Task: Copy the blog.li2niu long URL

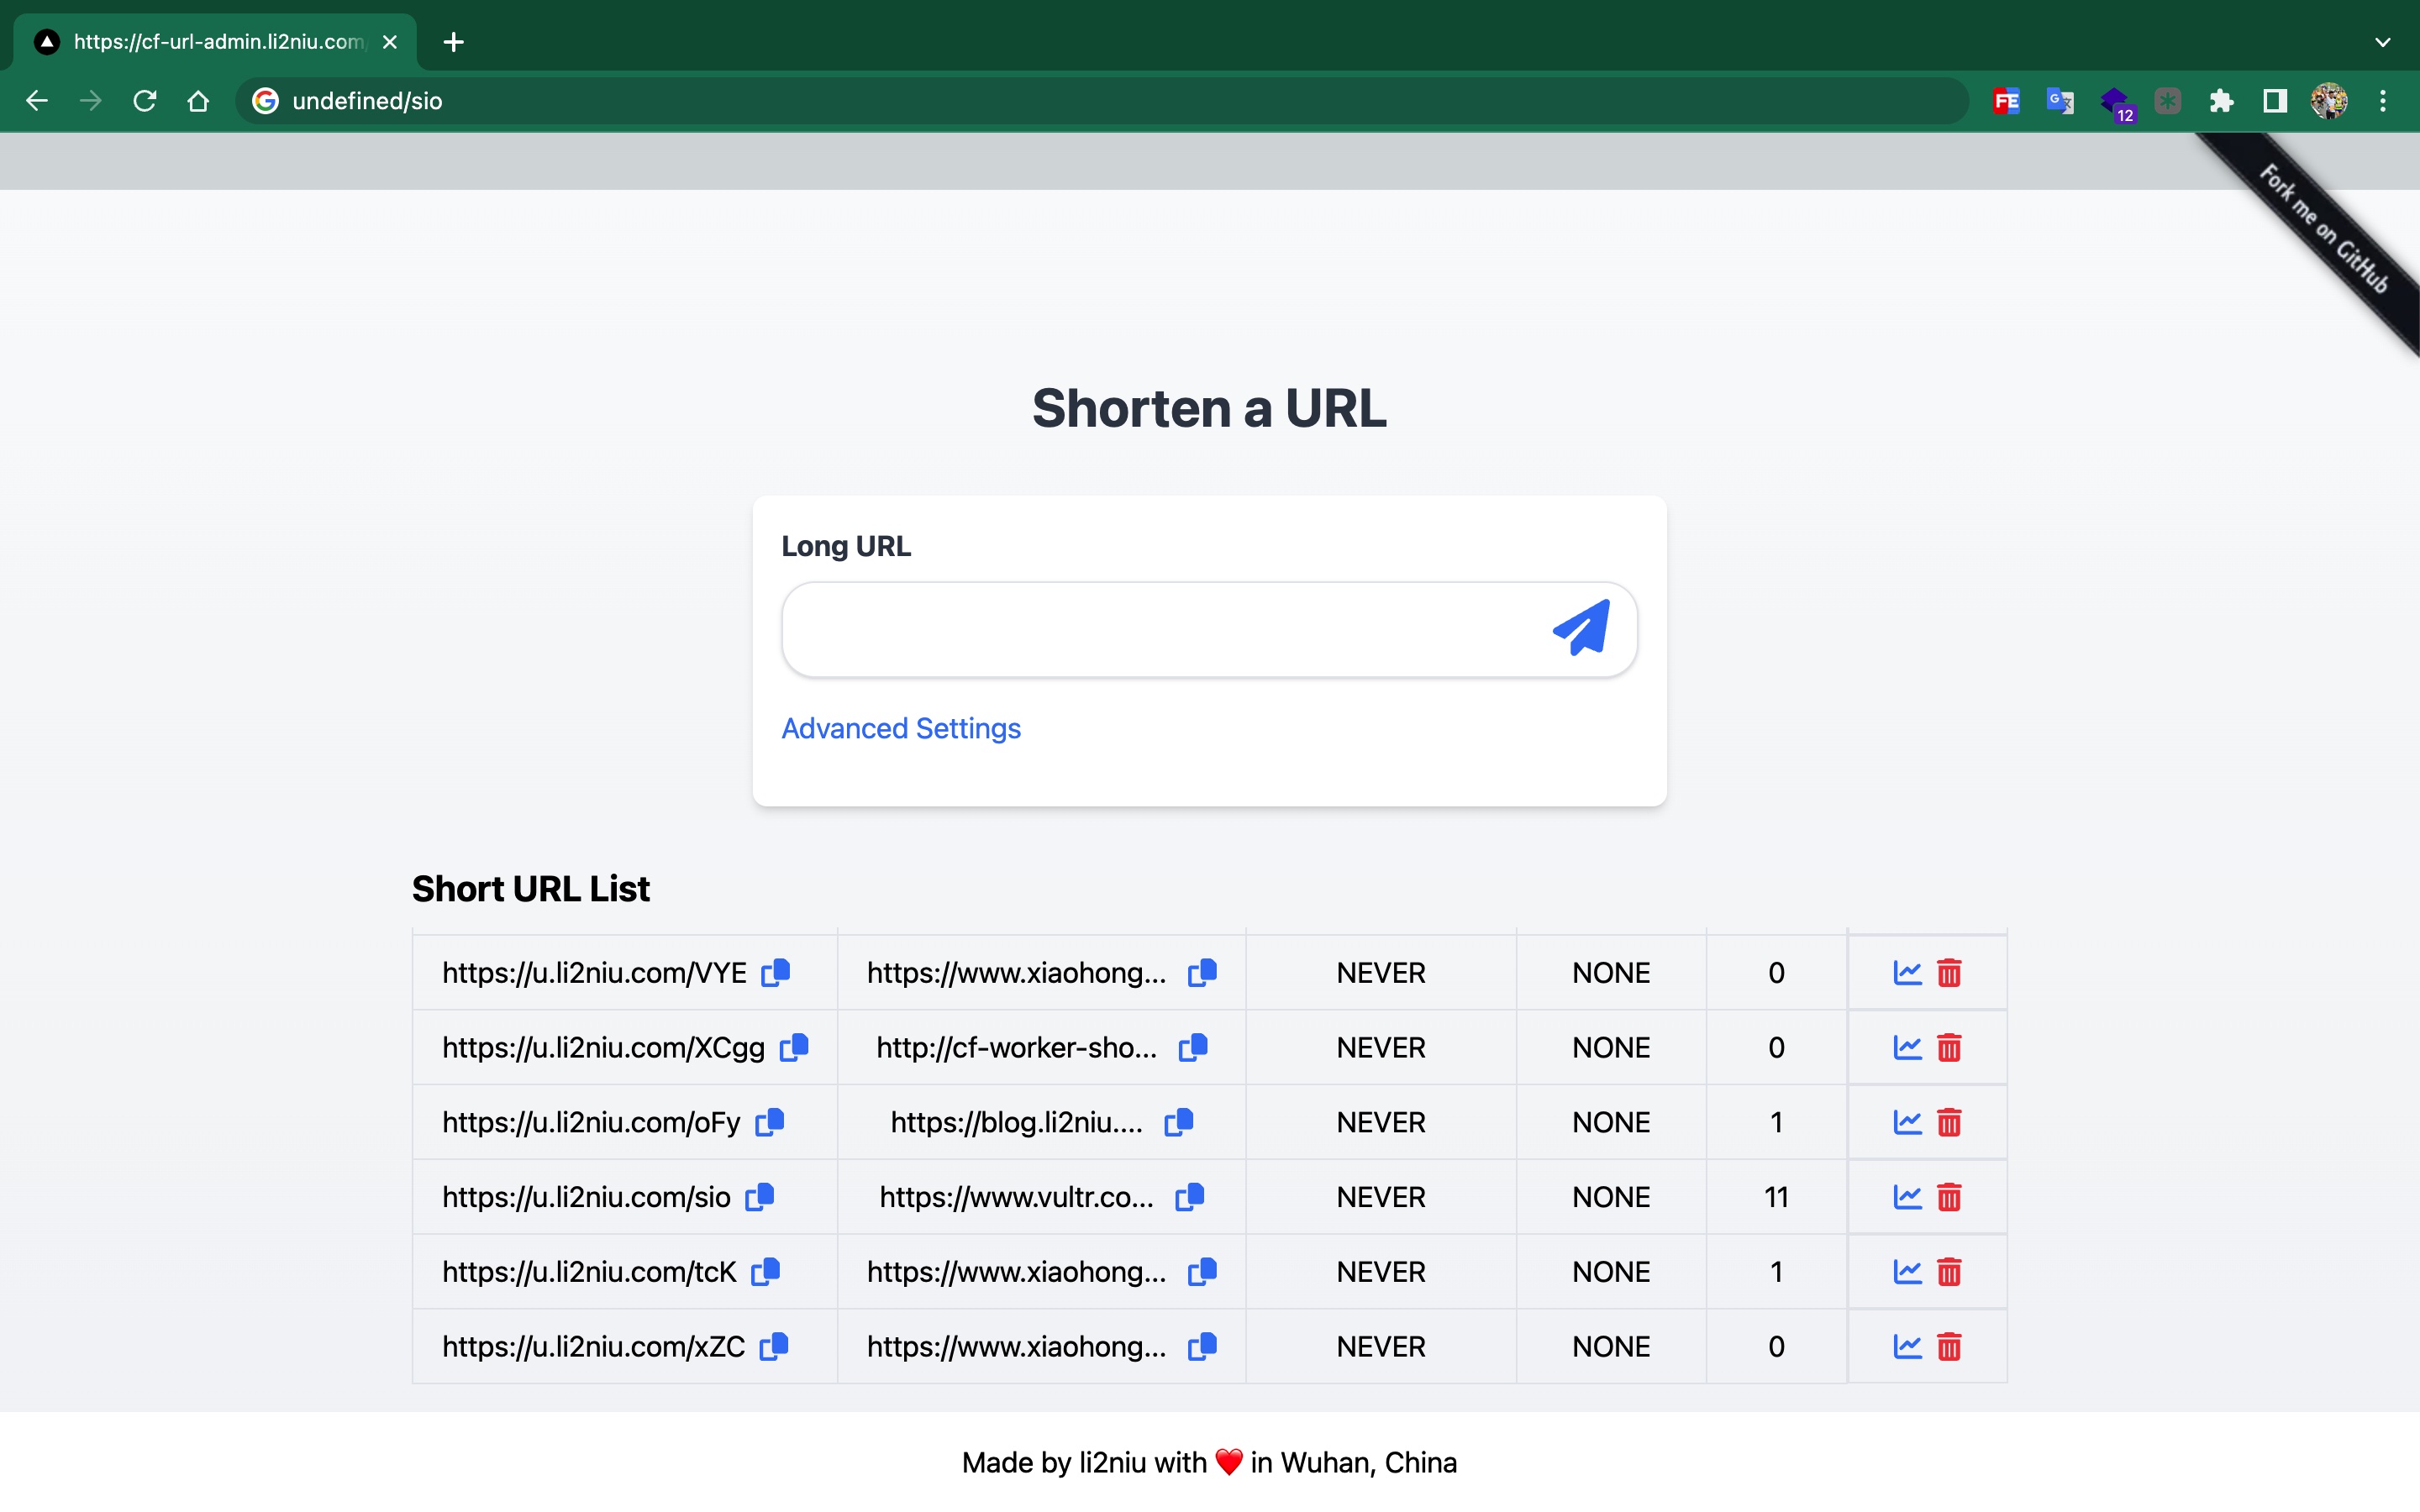Action: (x=1179, y=1122)
